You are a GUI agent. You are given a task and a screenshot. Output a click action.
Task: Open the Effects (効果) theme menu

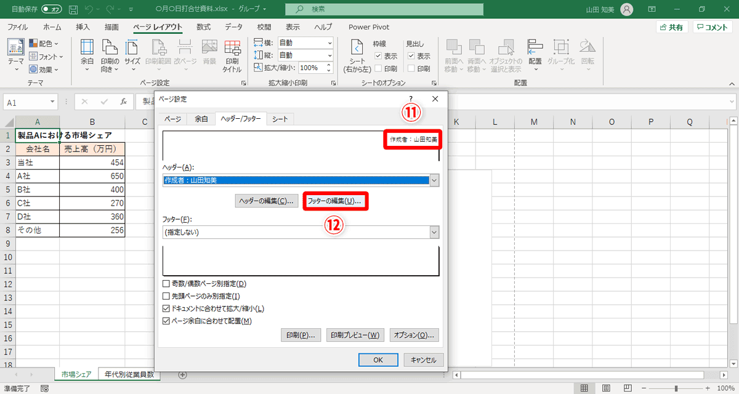tap(44, 70)
